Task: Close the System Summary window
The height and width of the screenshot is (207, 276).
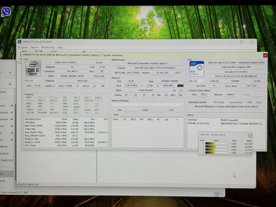Action: 265,55
